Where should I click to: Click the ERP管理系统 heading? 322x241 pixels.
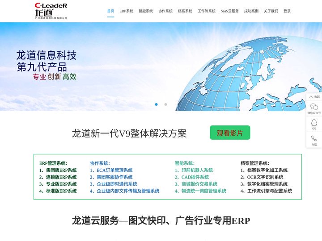pyautogui.click(x=53, y=163)
